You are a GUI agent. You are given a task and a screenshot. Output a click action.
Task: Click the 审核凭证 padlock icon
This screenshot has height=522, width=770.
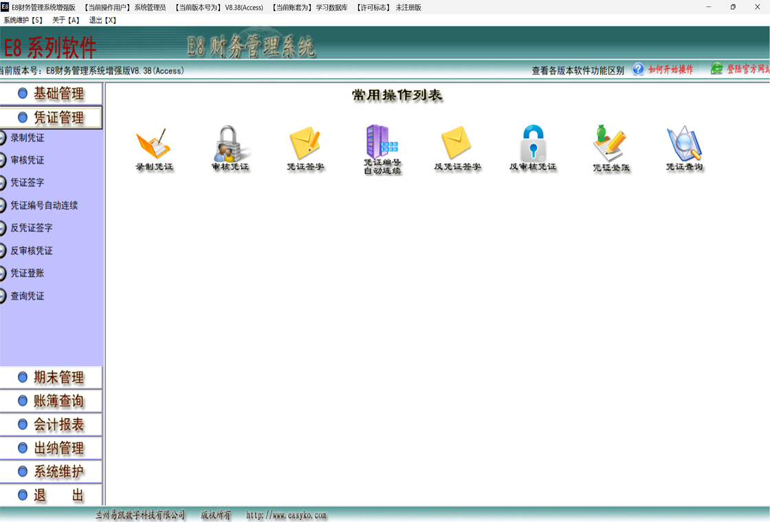230,144
